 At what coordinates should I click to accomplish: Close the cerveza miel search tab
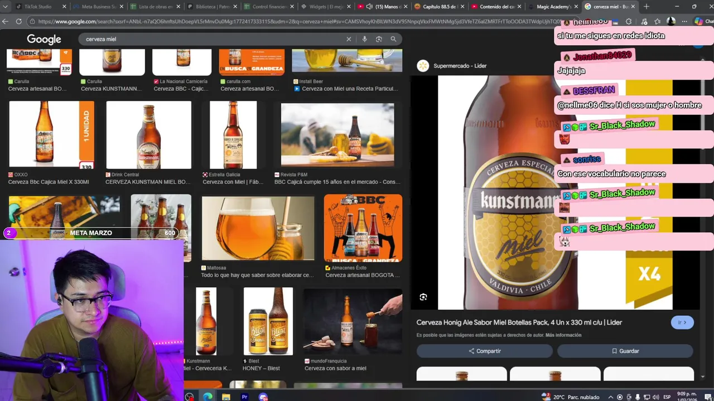pyautogui.click(x=633, y=7)
